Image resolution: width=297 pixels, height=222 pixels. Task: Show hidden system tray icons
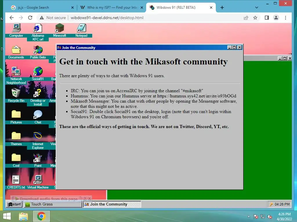pos(249,217)
